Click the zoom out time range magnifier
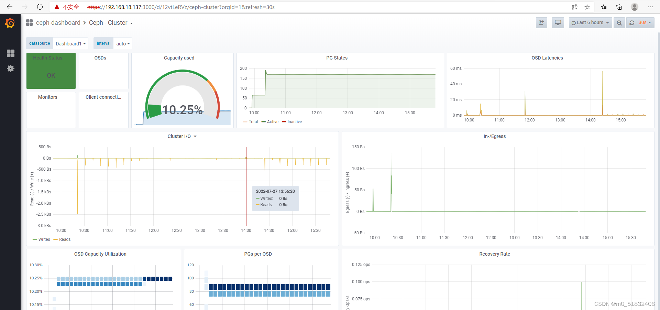660x310 pixels. [619, 23]
